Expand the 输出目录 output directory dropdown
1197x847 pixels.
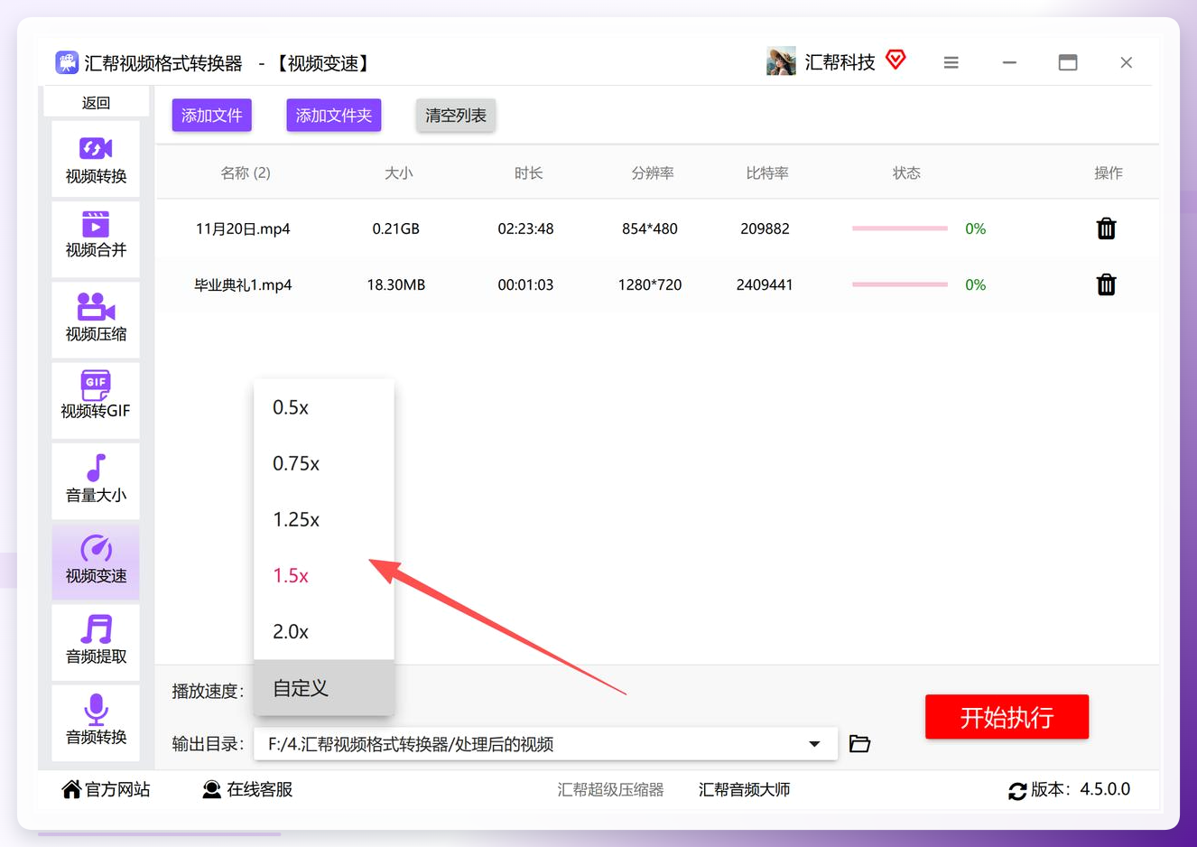click(x=814, y=744)
